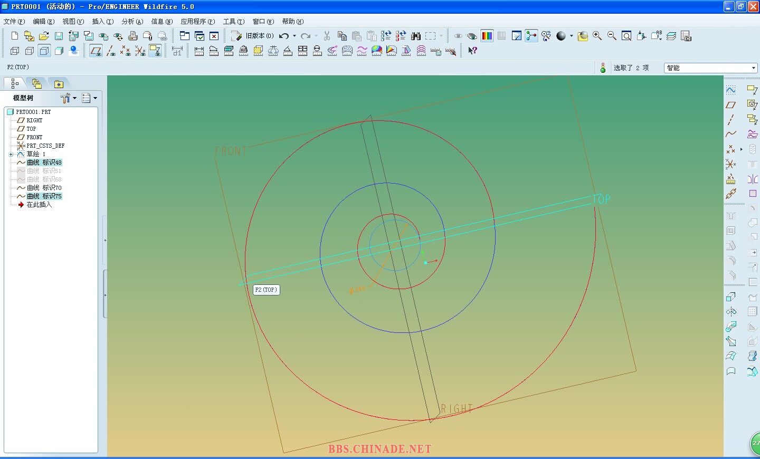Create a datum plane from right toolbar
760x459 pixels.
click(x=731, y=105)
